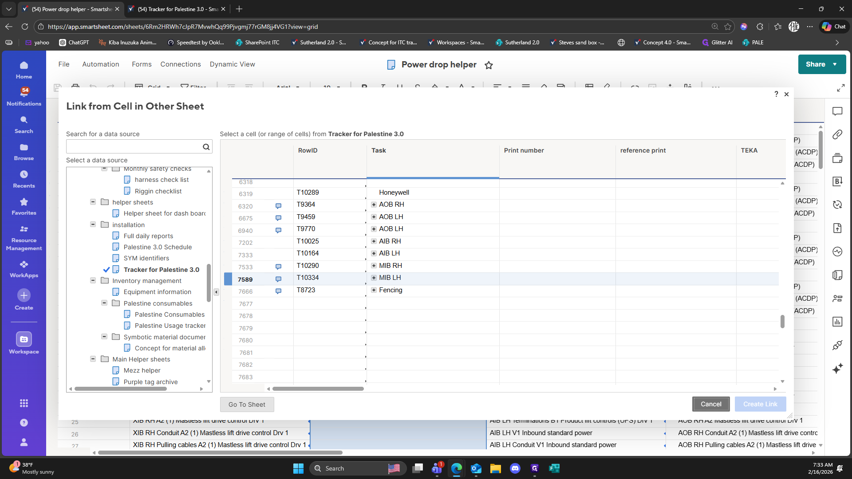Open the Notifications panel in sidebar

(x=24, y=96)
